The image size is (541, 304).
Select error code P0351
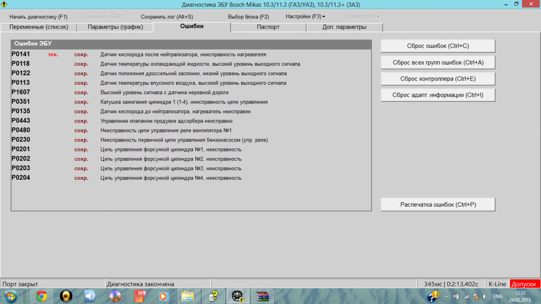[x=21, y=102]
